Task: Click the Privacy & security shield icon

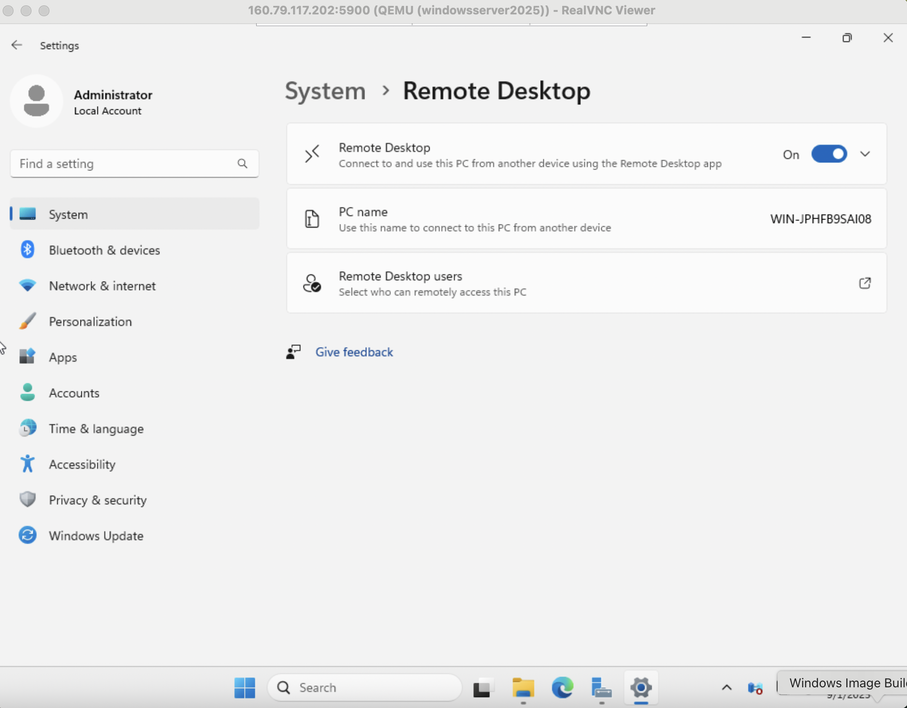Action: 27,500
